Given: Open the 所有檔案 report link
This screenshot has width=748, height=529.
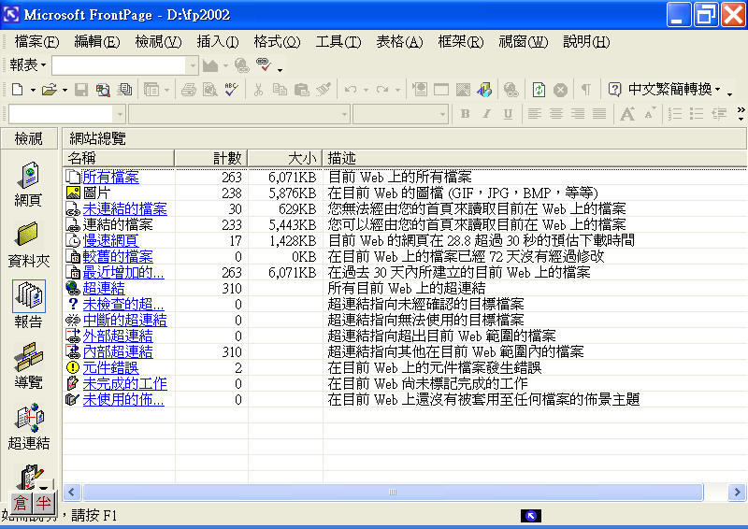Looking at the screenshot, I should (x=110, y=177).
